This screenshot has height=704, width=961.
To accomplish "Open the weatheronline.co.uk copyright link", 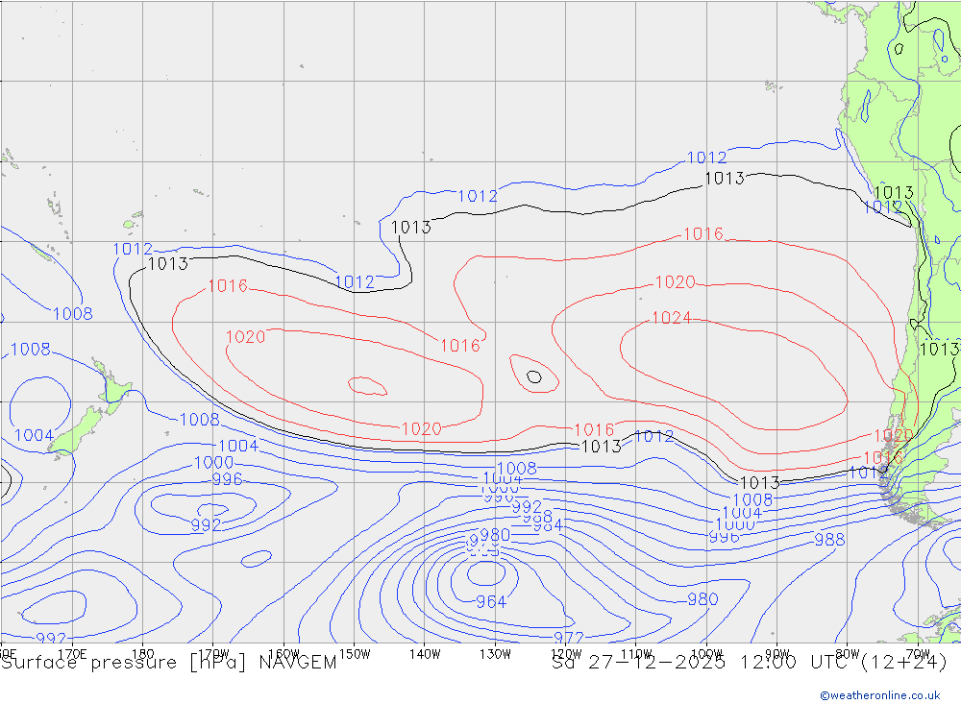I will [x=880, y=695].
